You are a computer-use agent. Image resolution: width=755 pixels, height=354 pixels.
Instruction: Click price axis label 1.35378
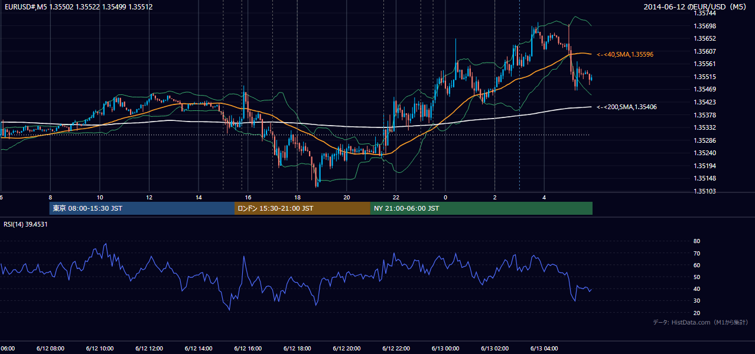tap(705, 115)
